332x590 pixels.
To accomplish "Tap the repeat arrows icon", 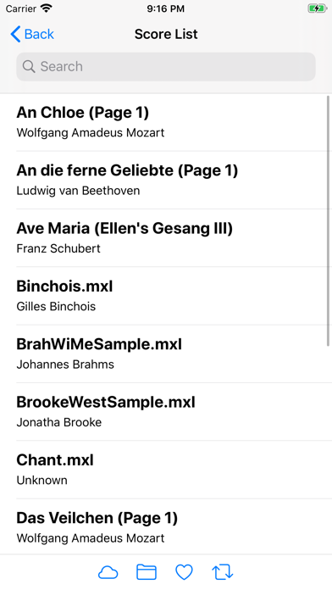I will (223, 572).
